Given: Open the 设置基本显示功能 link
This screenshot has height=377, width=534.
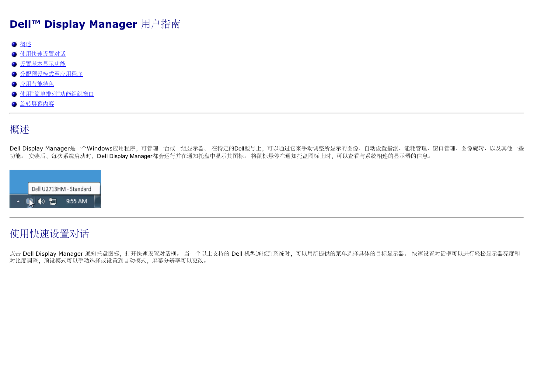Looking at the screenshot, I should pyautogui.click(x=43, y=64).
